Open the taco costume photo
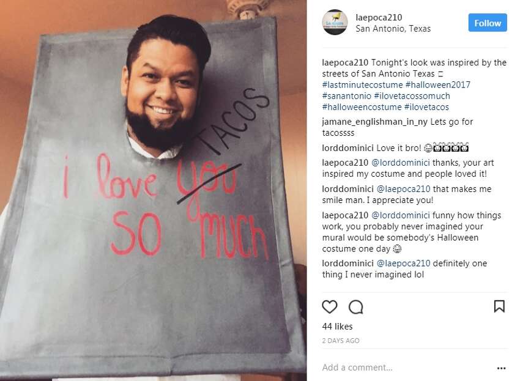The image size is (520, 381). point(153,190)
